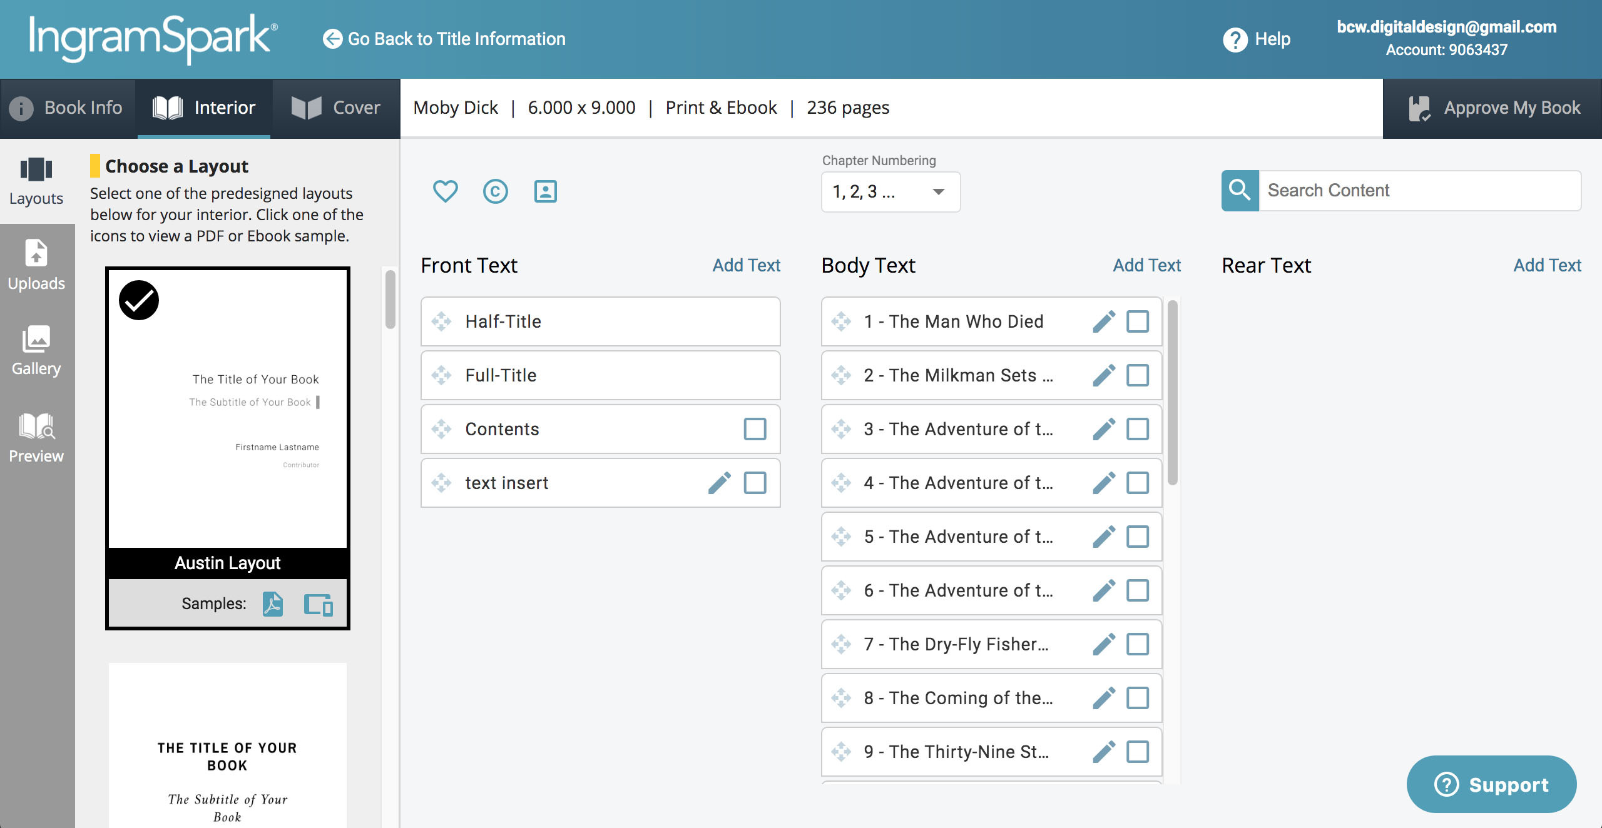Click the Half-Title move handle icon

pos(441,321)
